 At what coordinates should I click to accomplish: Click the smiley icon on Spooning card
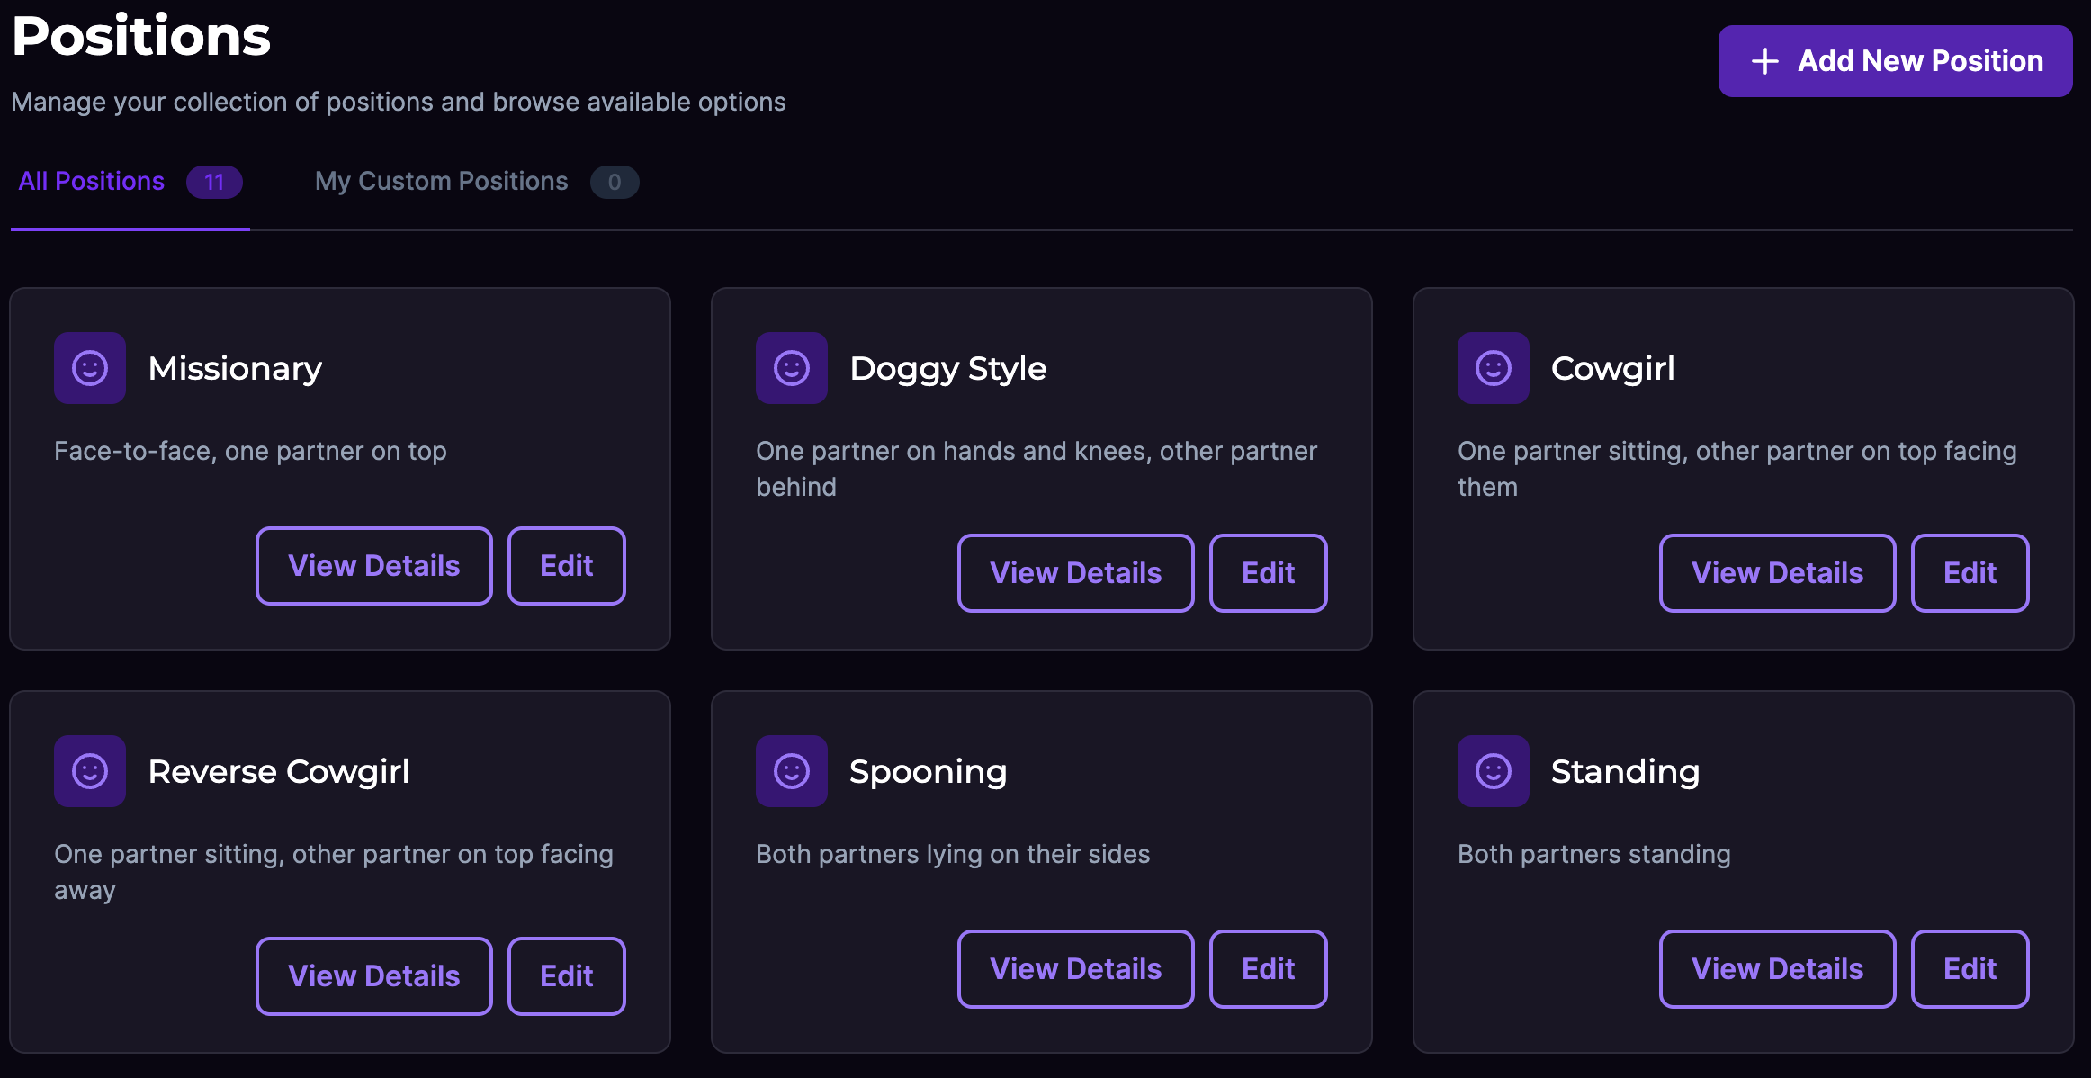click(792, 771)
